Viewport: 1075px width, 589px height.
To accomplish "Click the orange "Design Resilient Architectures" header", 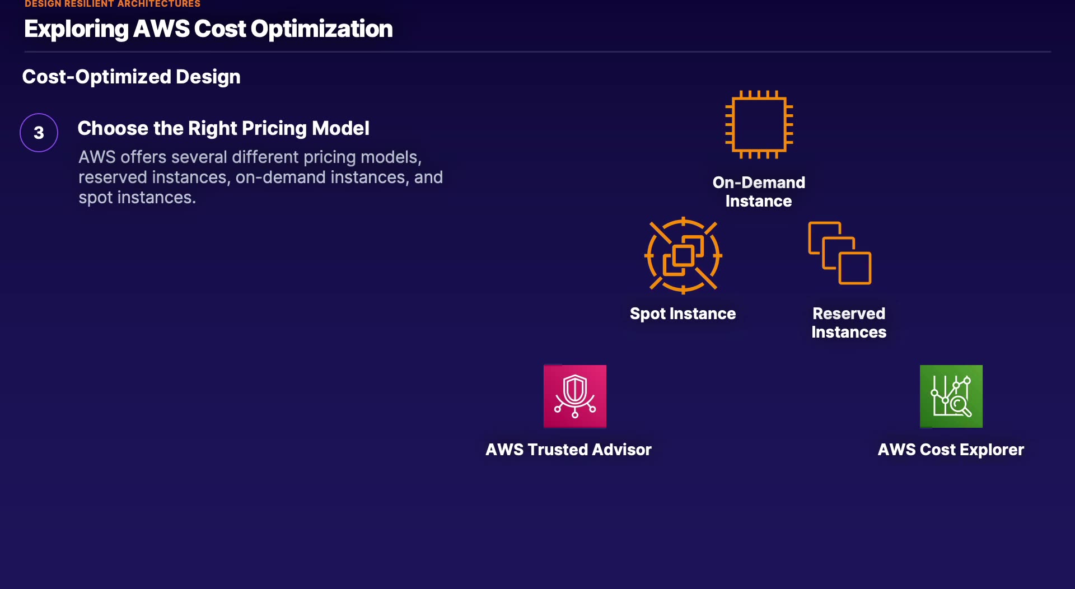I will click(x=112, y=4).
